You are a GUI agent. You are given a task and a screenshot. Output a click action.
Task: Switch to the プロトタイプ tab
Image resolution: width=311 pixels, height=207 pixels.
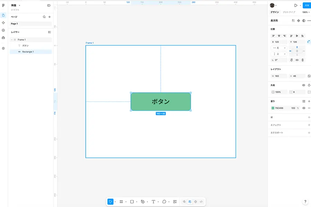pyautogui.click(x=289, y=12)
